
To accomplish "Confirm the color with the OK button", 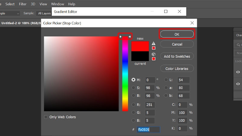I will click(x=177, y=34).
